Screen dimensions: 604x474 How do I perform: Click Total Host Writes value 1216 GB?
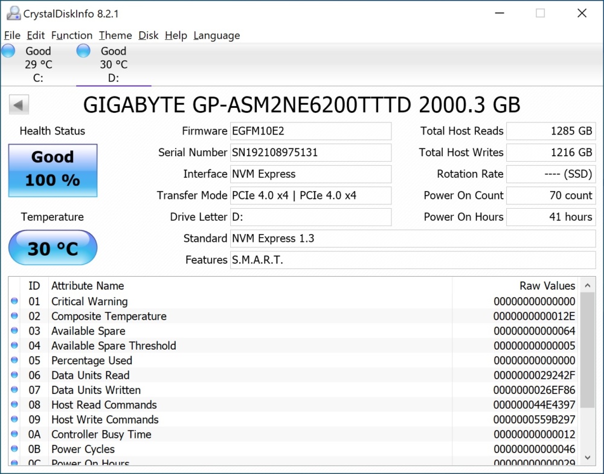click(x=551, y=153)
